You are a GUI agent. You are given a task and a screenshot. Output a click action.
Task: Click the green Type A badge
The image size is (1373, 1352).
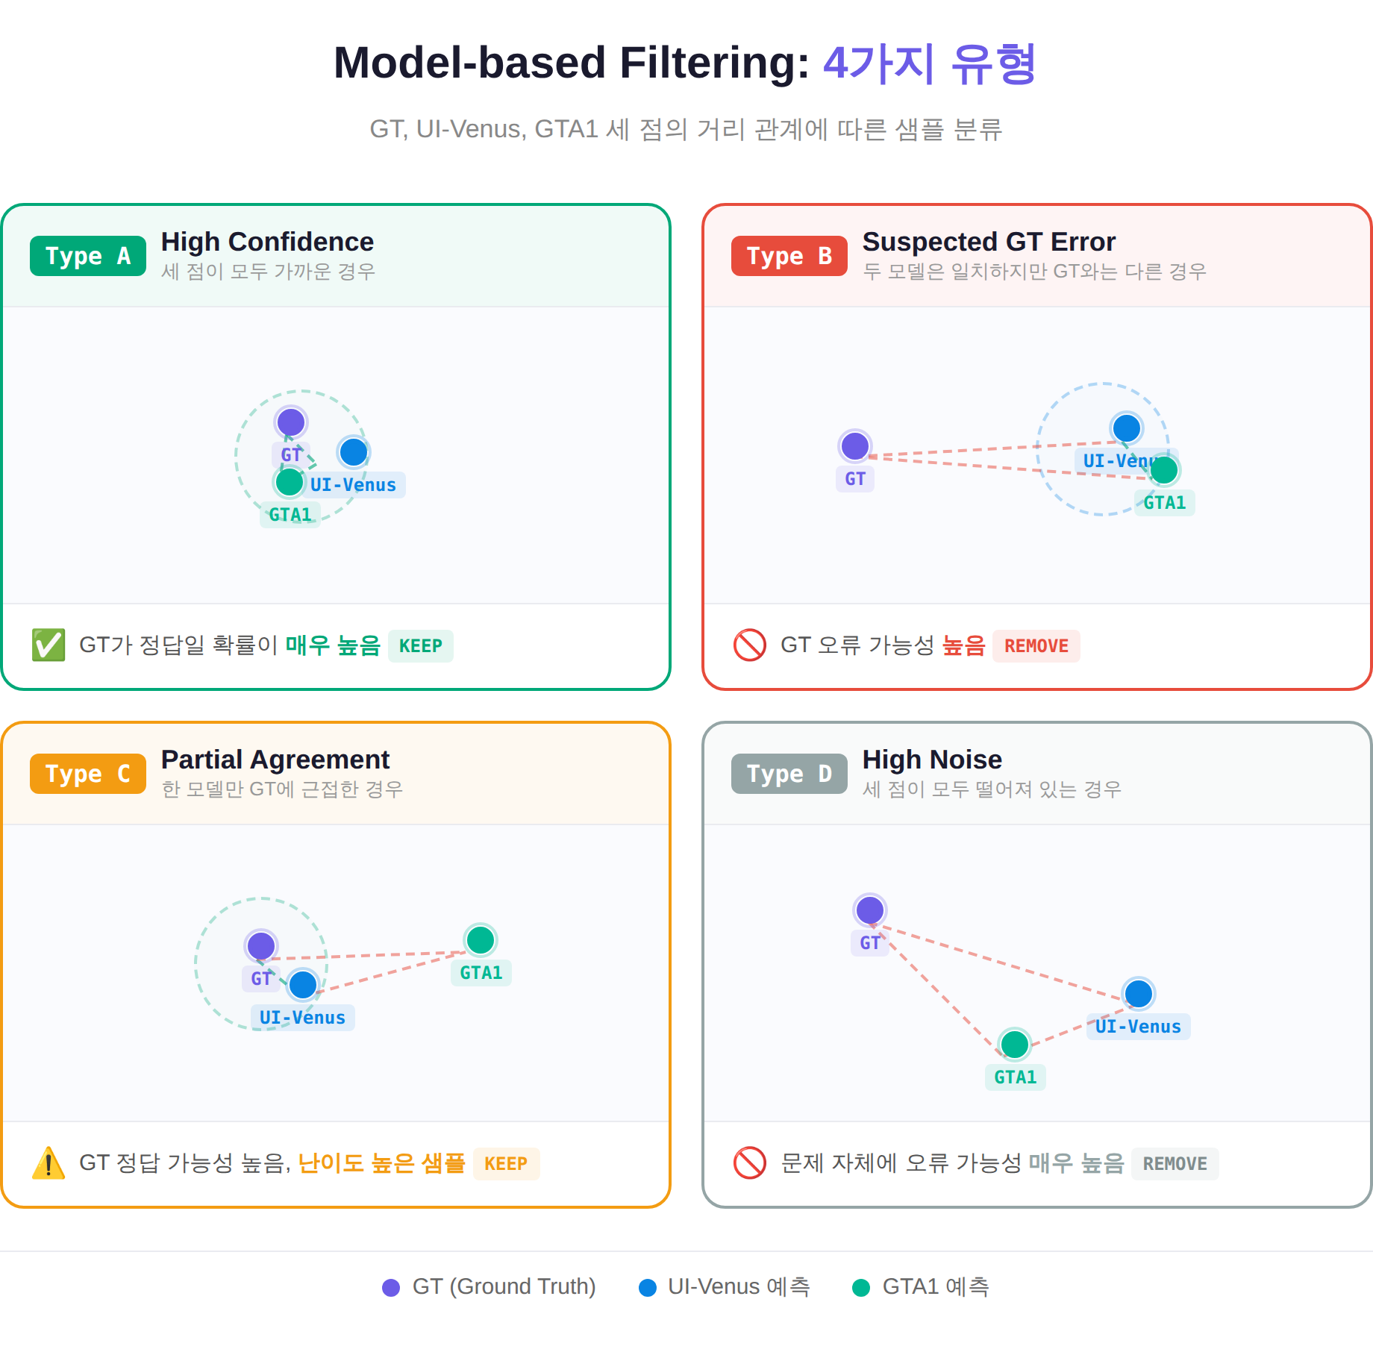point(88,256)
